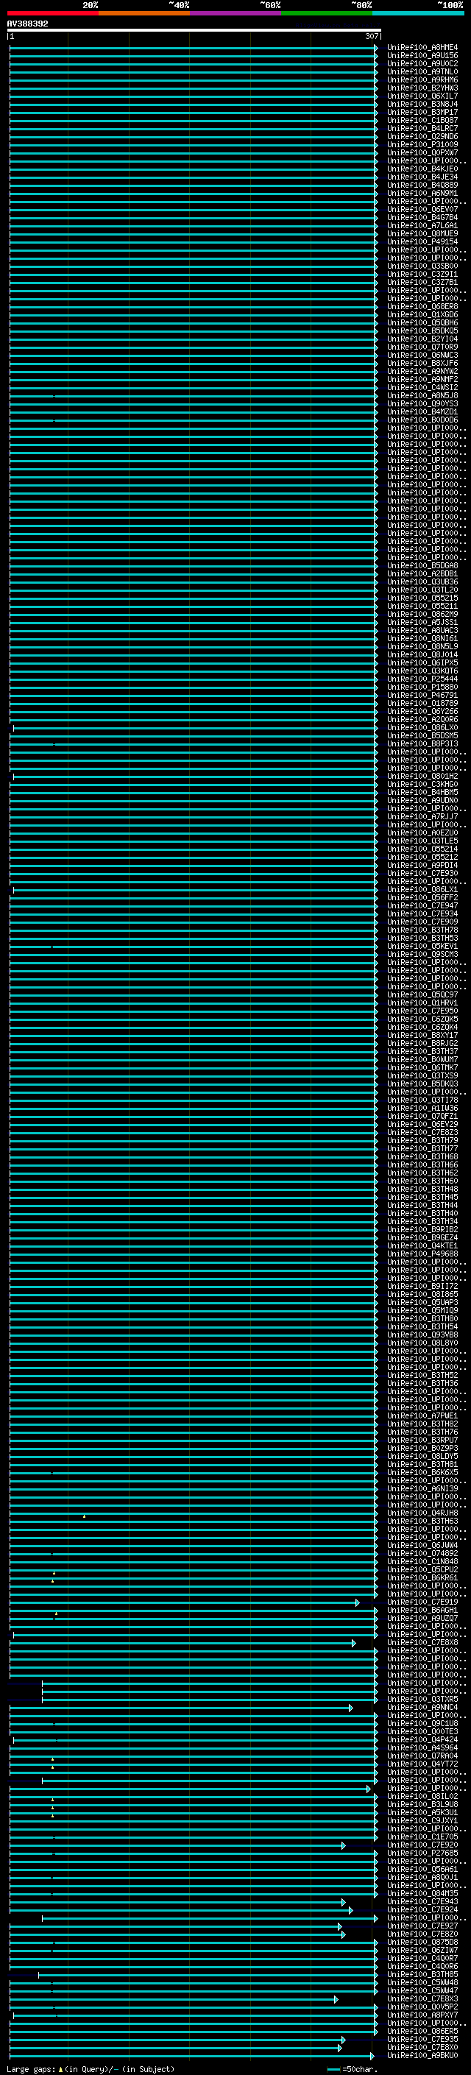471x2075 pixels.
Task: Select hit label UniRef100_B4Q889
Action: pos(422,185)
